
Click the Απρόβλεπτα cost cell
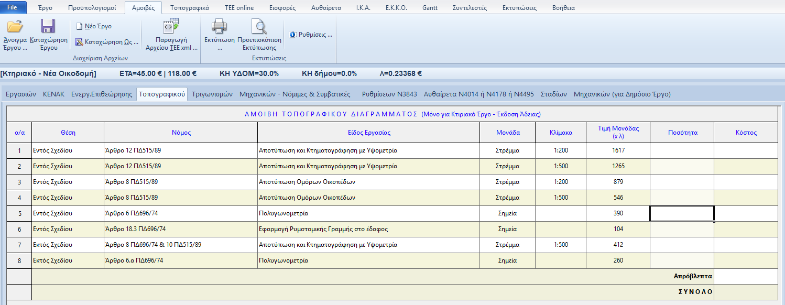click(746, 276)
